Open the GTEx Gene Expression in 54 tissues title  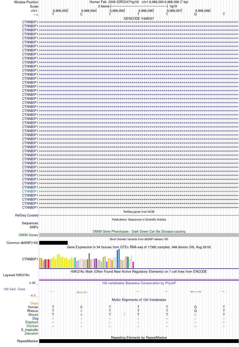pos(139,247)
